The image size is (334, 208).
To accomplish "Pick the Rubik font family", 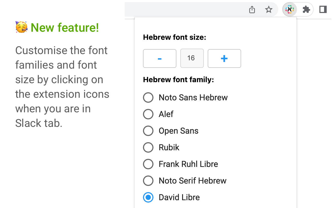I will coord(148,147).
